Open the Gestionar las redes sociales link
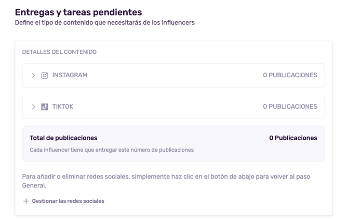Image resolution: width=348 pixels, height=220 pixels. click(x=68, y=201)
